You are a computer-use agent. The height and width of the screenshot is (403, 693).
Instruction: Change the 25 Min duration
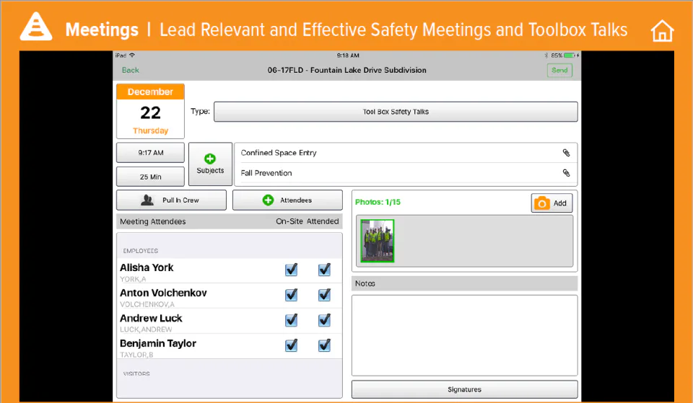coord(150,177)
